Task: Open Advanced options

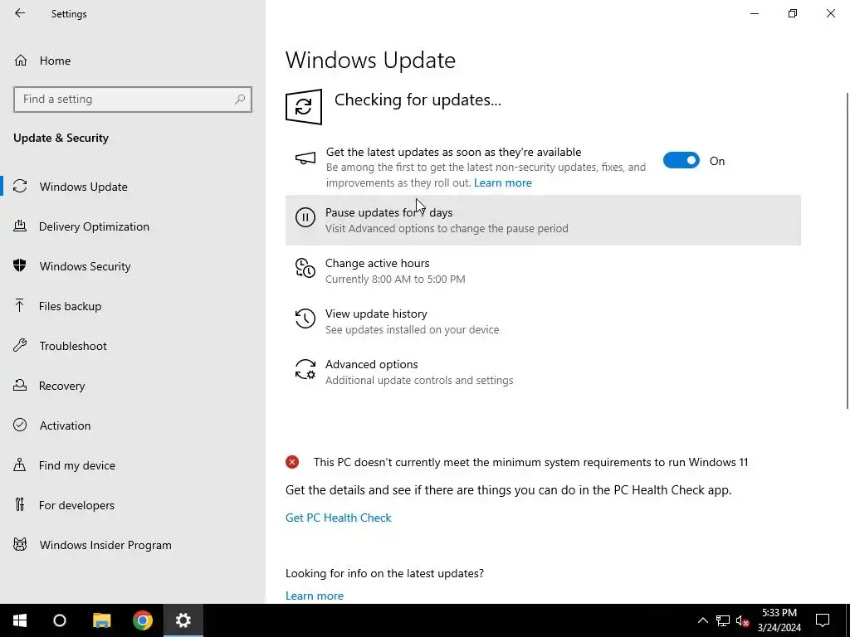Action: pyautogui.click(x=543, y=372)
